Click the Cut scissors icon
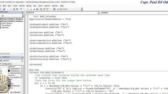Viewport: 168px width, 94px height. [x=8, y=9]
